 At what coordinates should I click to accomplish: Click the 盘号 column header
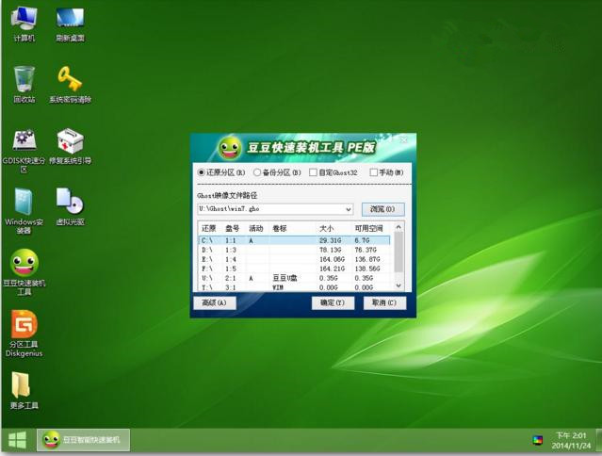coord(233,228)
